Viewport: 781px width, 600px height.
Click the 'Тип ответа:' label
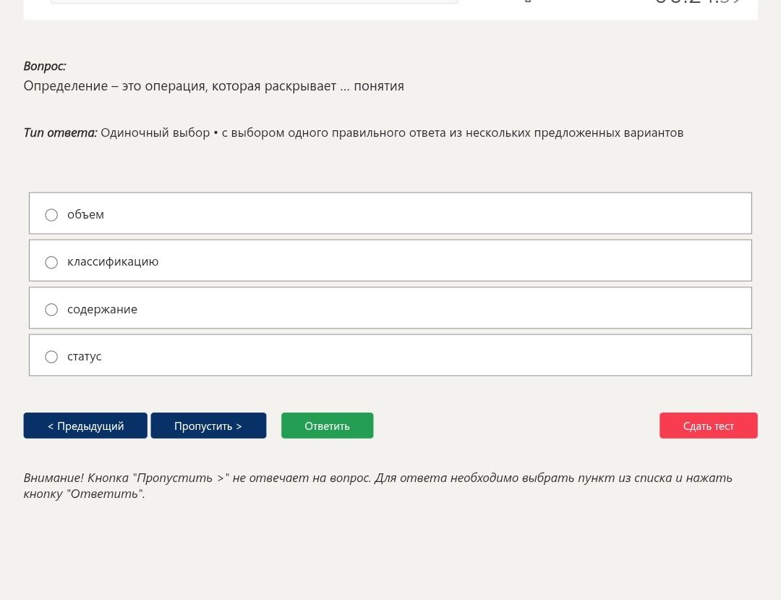click(x=60, y=132)
